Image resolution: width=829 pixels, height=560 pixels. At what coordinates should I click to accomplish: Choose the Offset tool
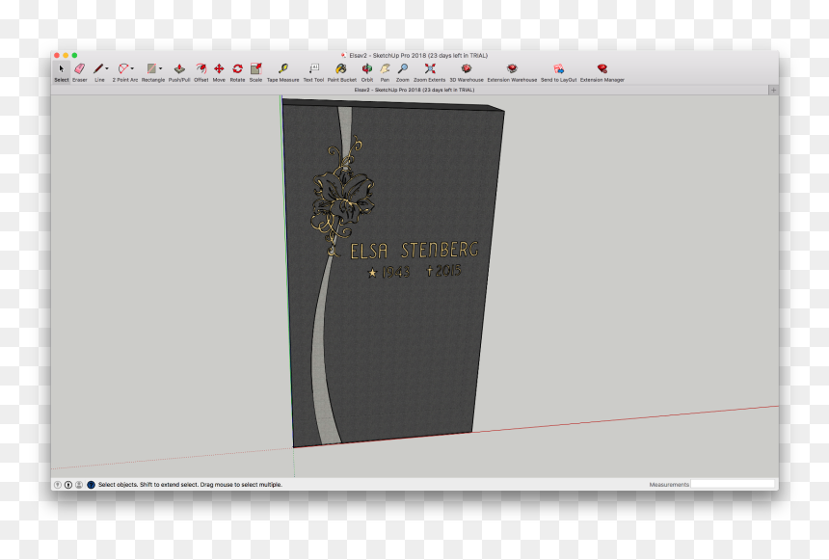click(201, 72)
